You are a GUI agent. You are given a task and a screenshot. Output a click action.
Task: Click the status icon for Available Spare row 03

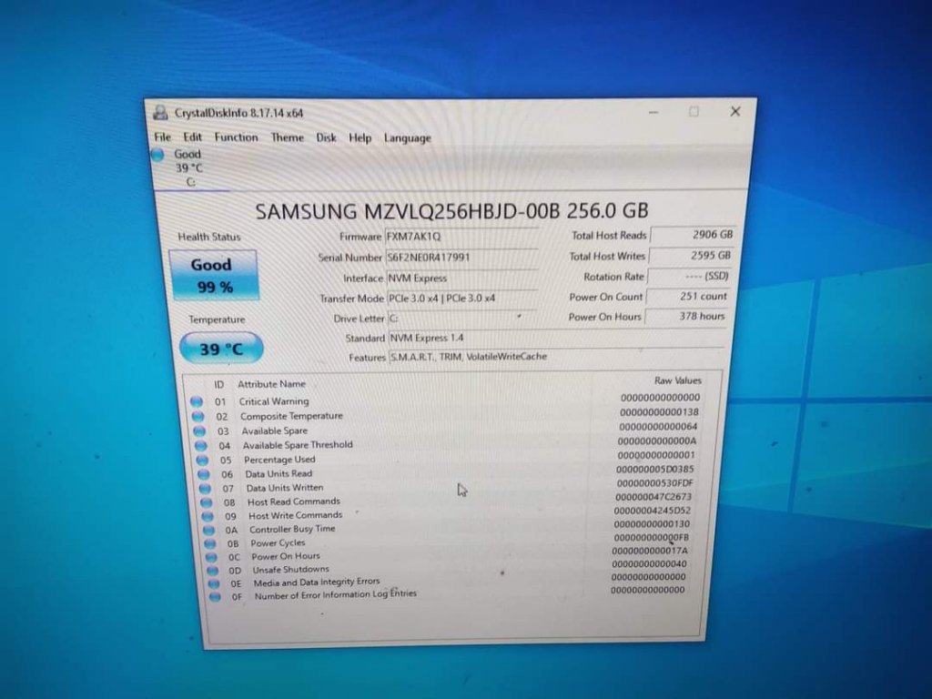coord(199,431)
